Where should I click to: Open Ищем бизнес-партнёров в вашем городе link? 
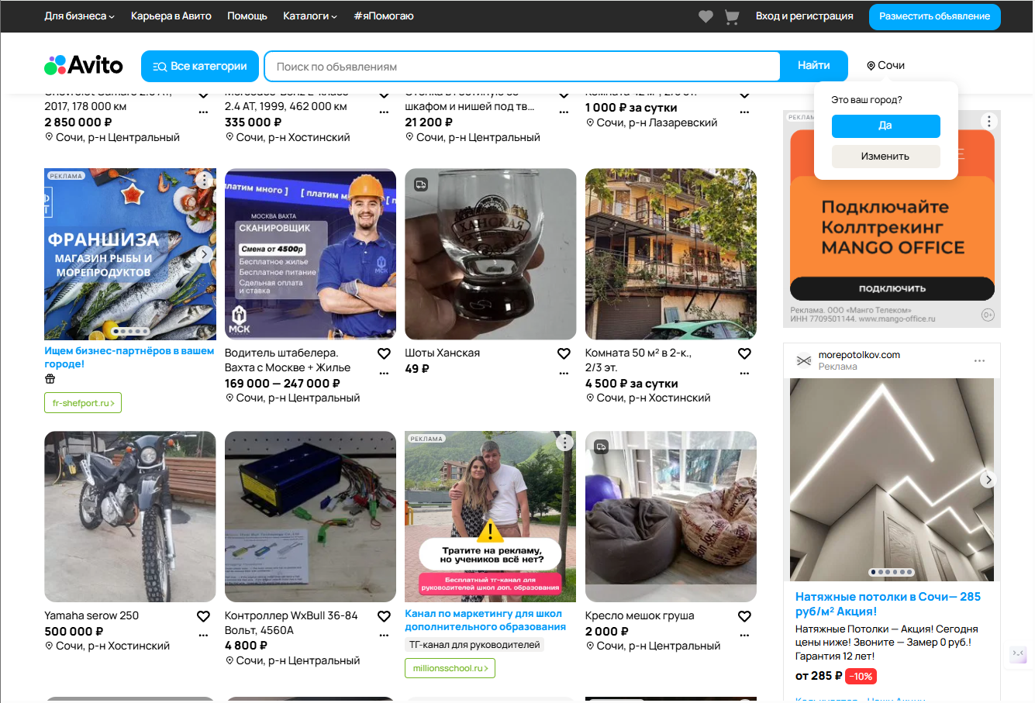click(129, 357)
